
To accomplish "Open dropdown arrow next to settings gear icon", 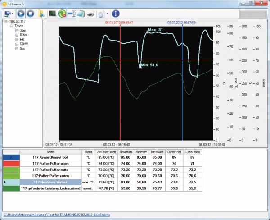I will click(107, 14).
